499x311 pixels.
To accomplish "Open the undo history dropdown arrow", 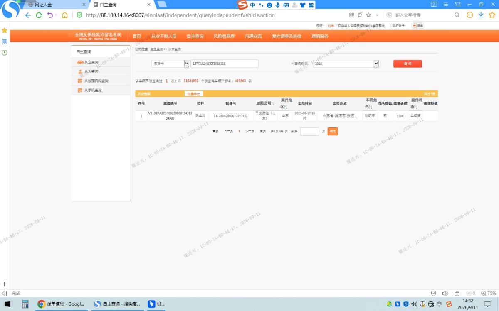I will (x=56, y=15).
